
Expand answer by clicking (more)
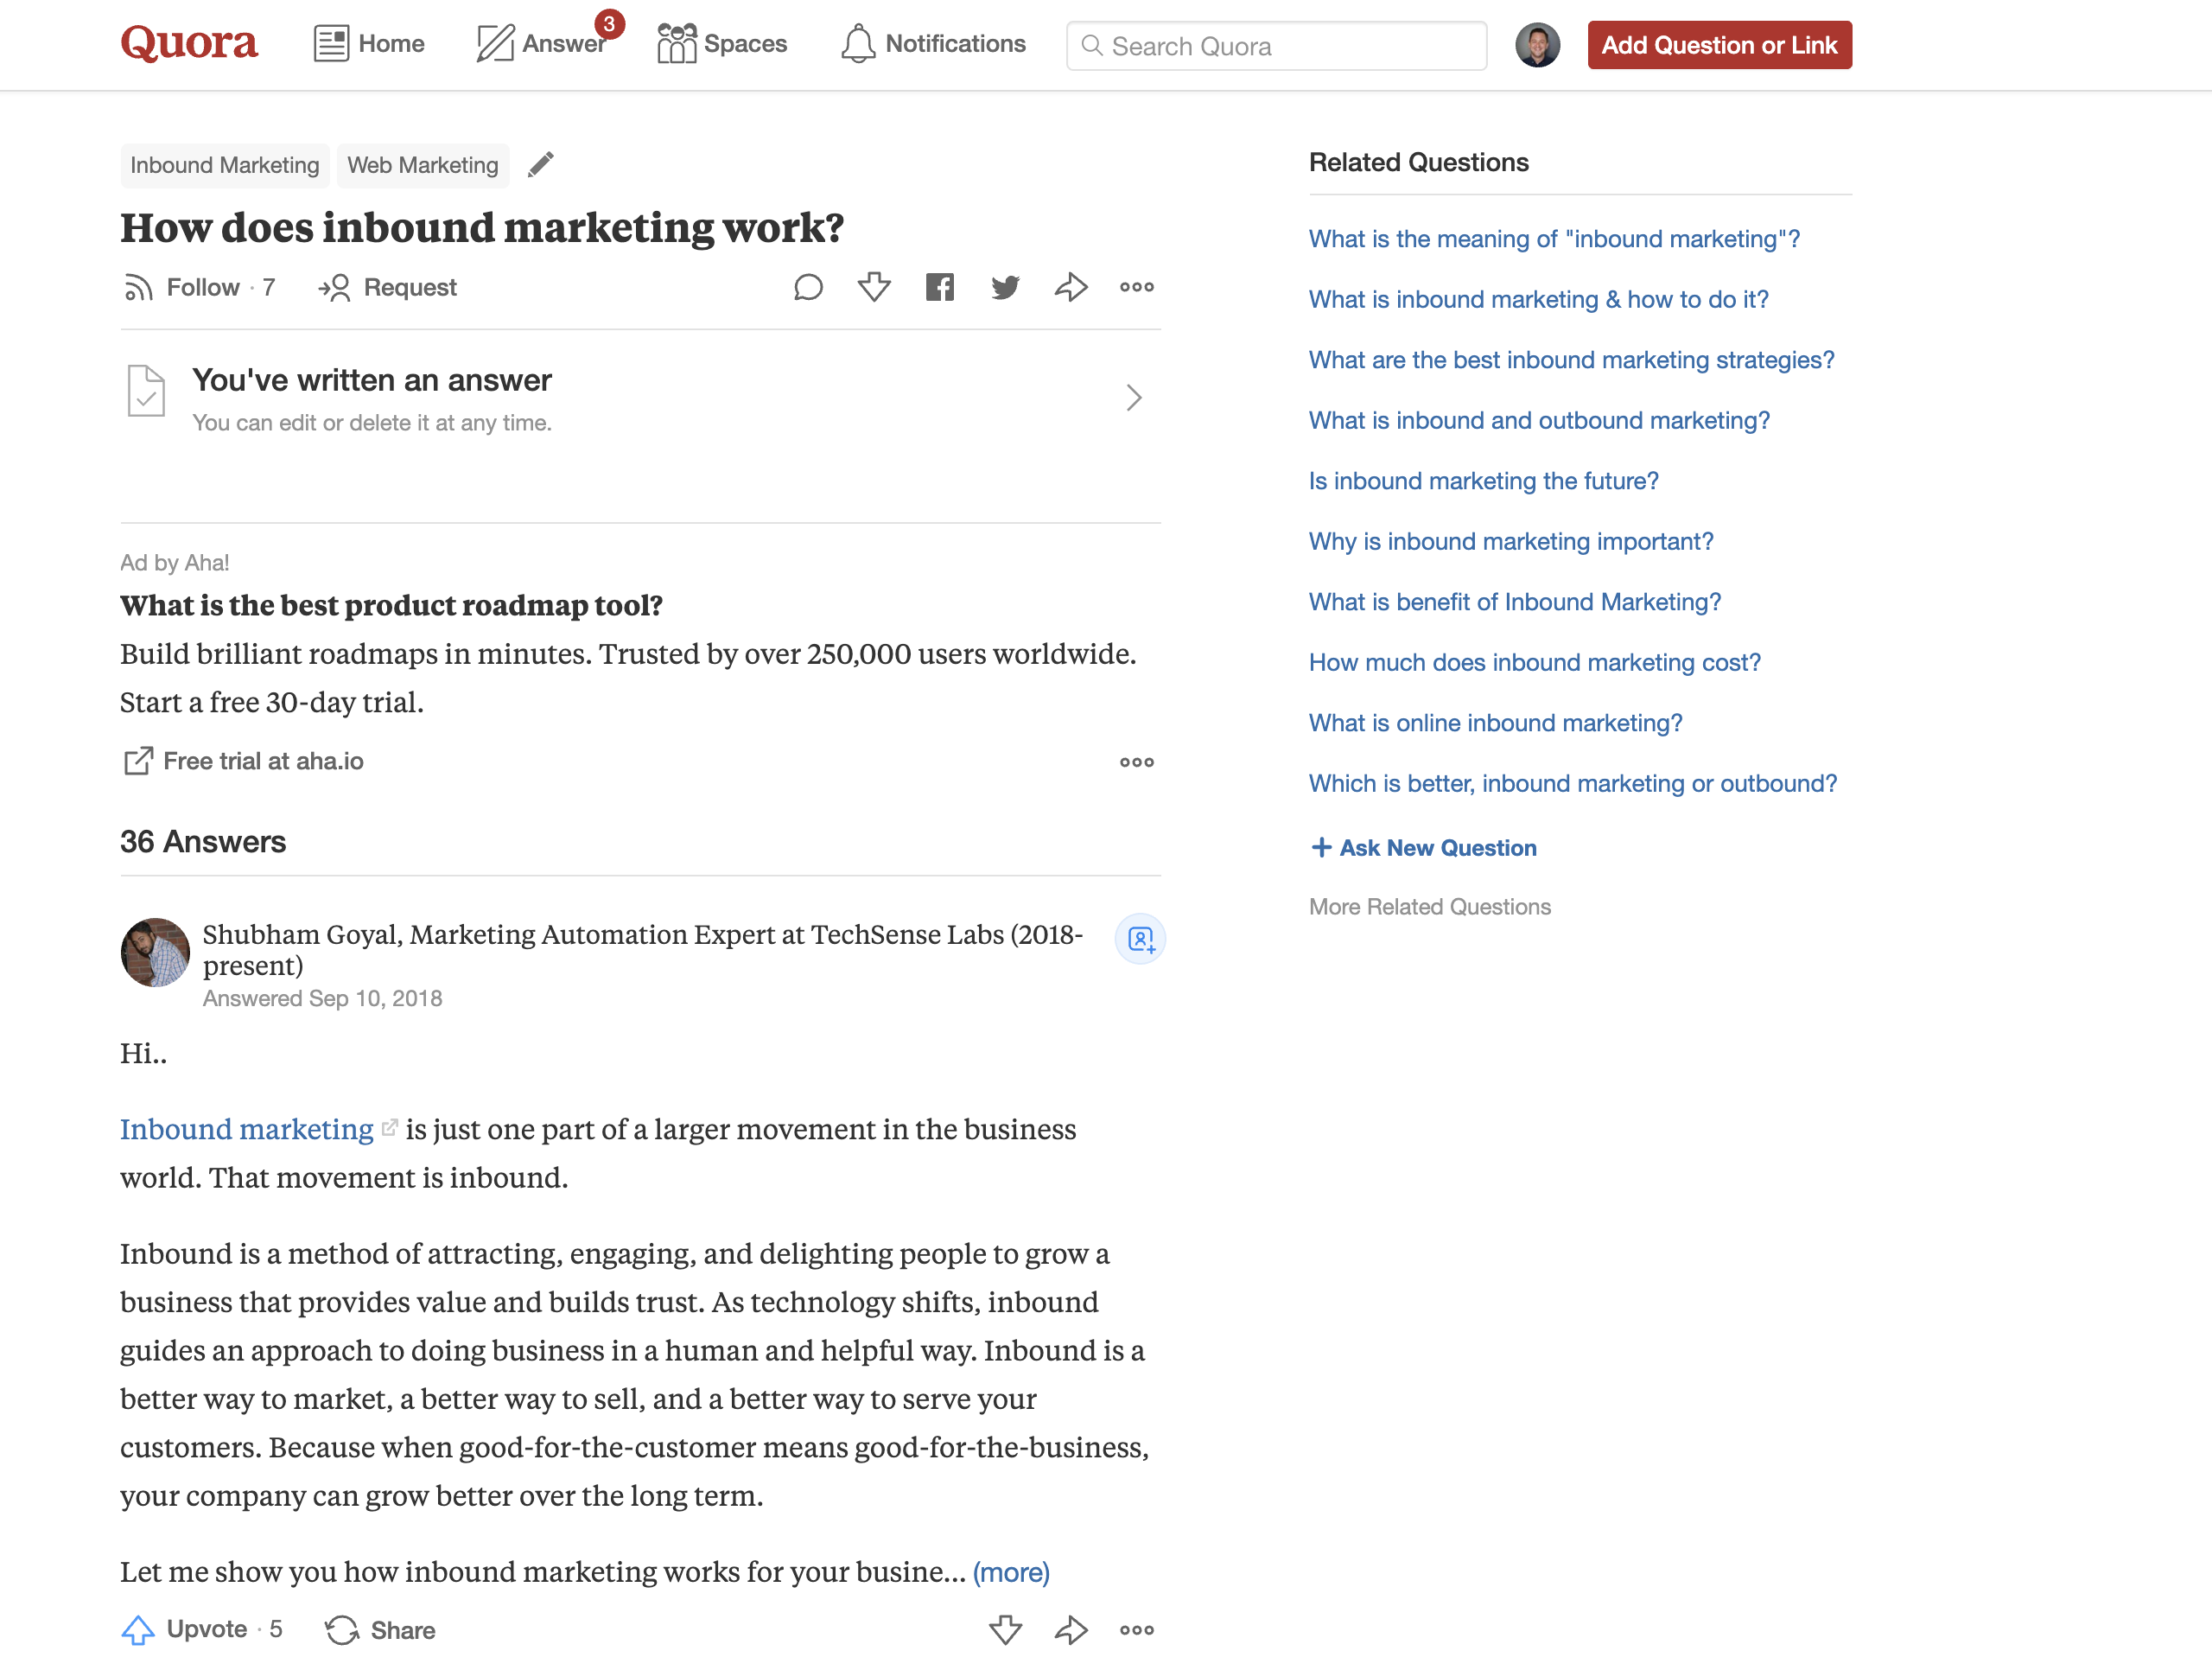(x=1011, y=1572)
